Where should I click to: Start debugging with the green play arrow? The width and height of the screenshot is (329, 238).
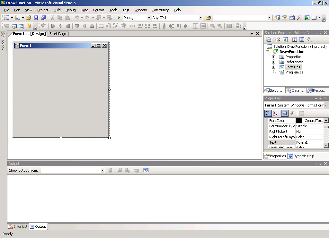pos(119,18)
